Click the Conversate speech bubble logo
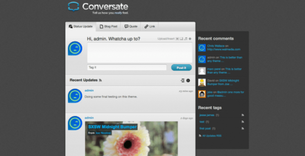 [x=74, y=6]
